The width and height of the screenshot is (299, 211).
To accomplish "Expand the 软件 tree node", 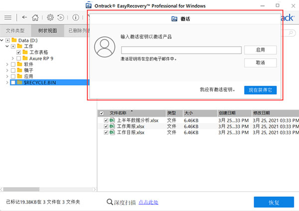I will click(7, 65).
